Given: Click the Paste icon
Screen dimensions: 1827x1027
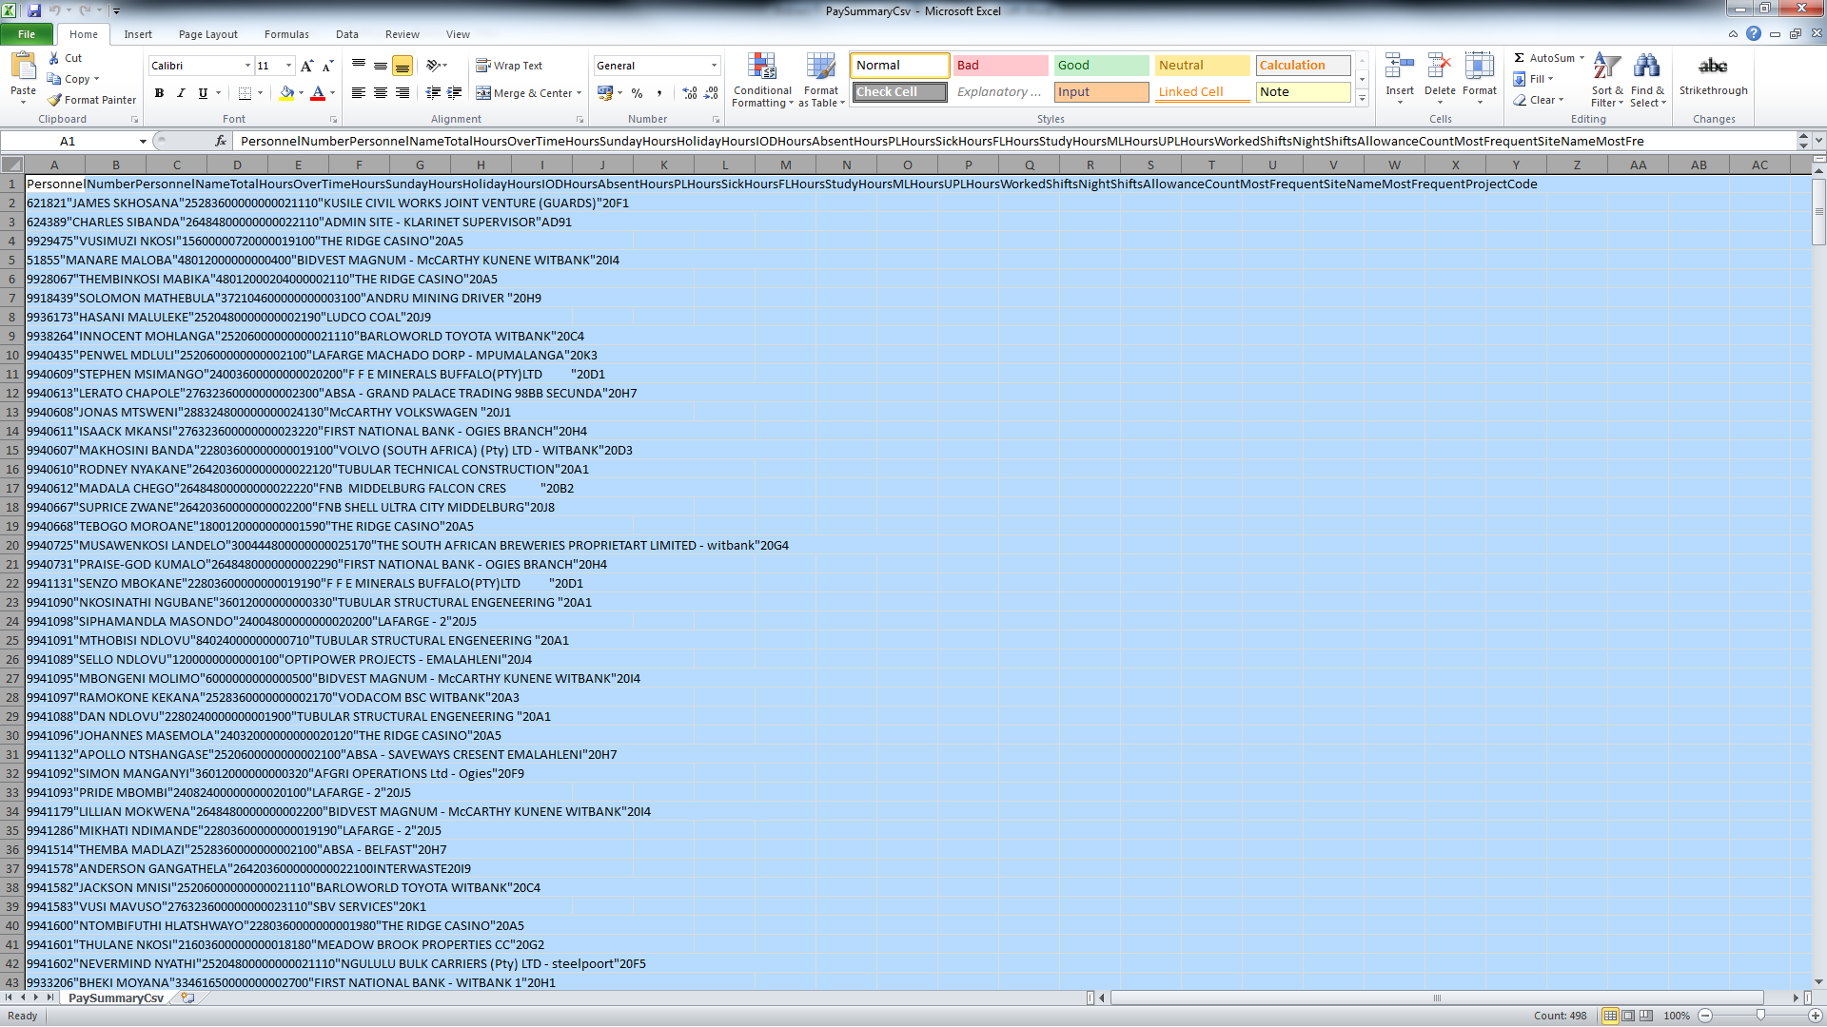Looking at the screenshot, I should 23,67.
